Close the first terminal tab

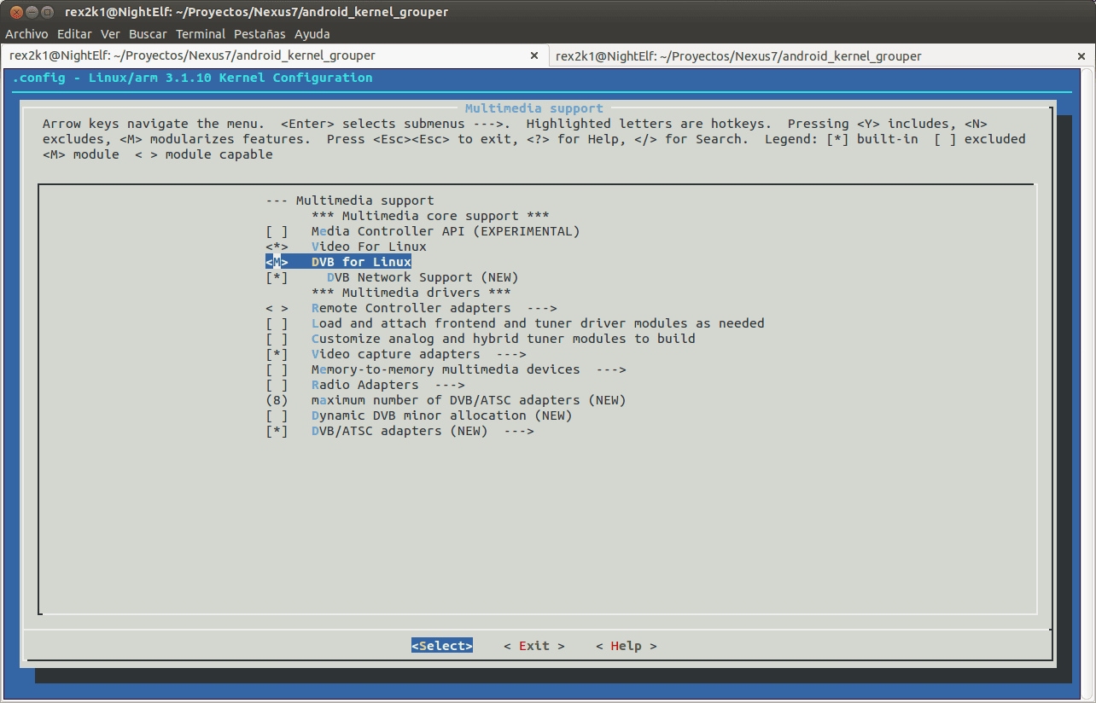point(534,55)
